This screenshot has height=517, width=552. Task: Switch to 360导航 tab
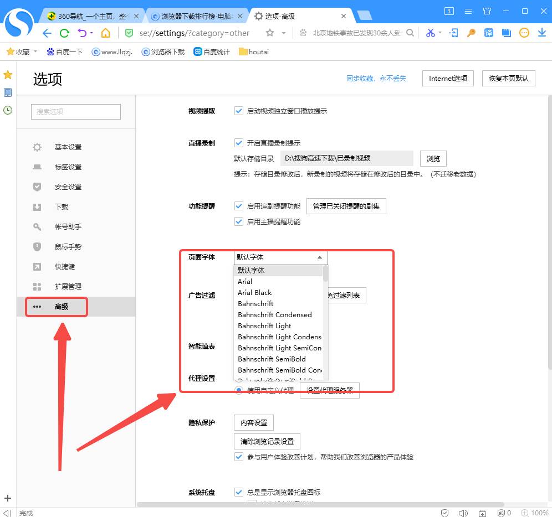(x=92, y=16)
